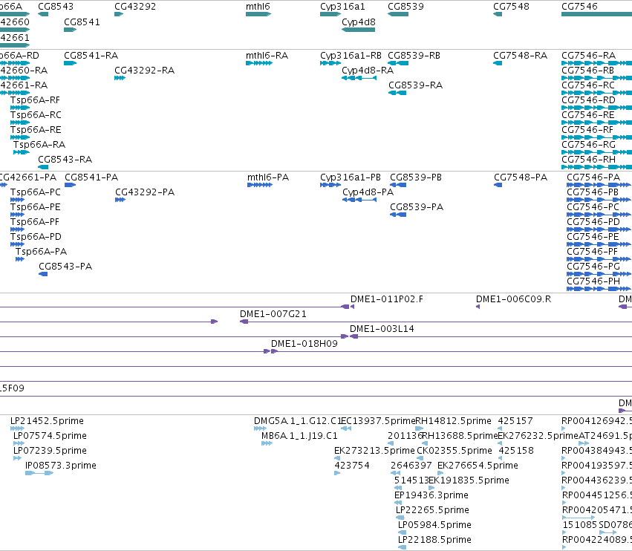Click EST entry 425157

point(515,421)
